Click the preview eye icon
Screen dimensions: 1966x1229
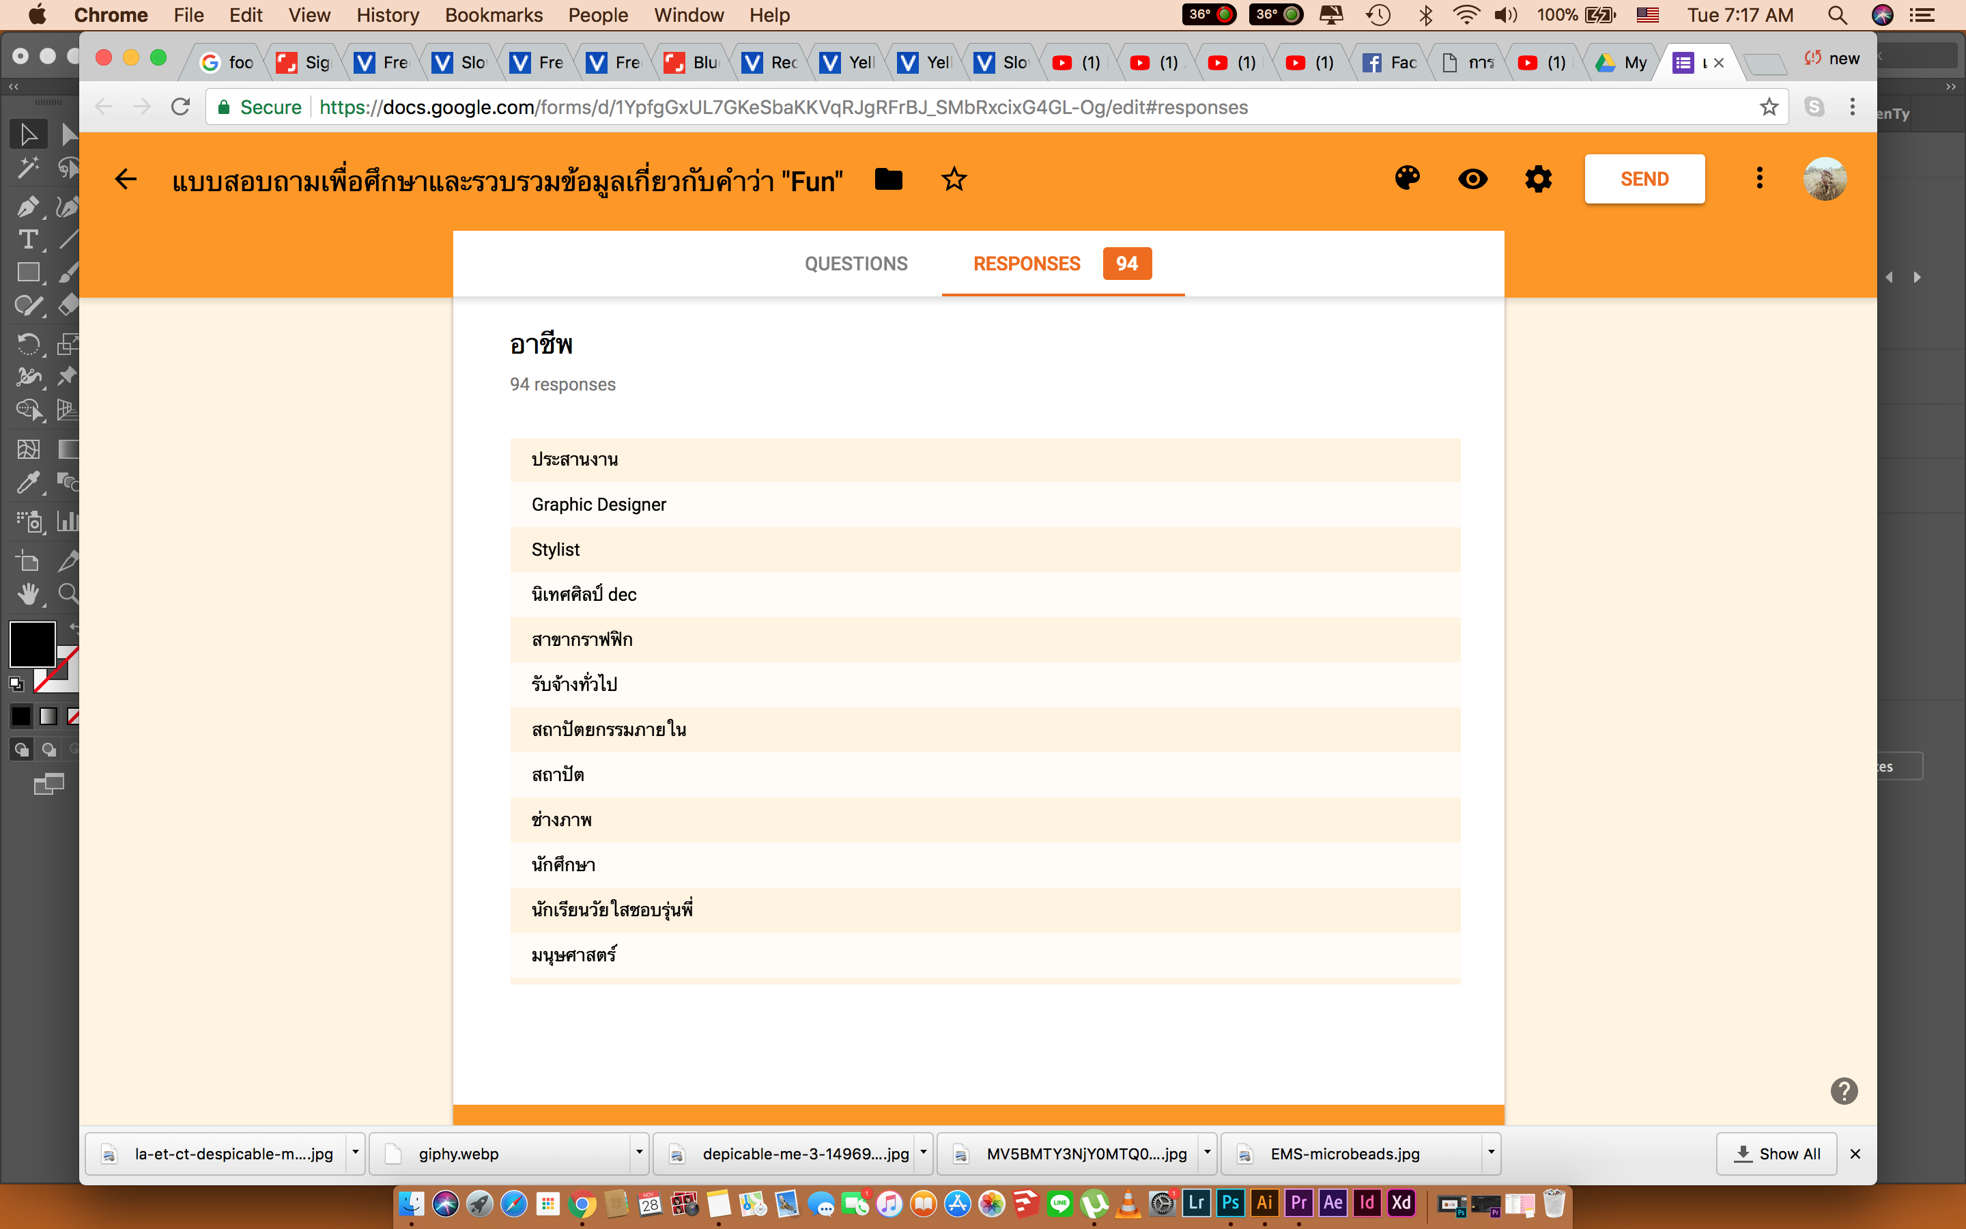coord(1472,179)
